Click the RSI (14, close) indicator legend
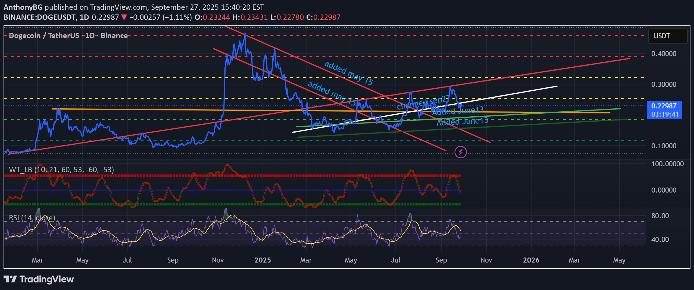Image resolution: width=694 pixels, height=290 pixels. pos(32,218)
